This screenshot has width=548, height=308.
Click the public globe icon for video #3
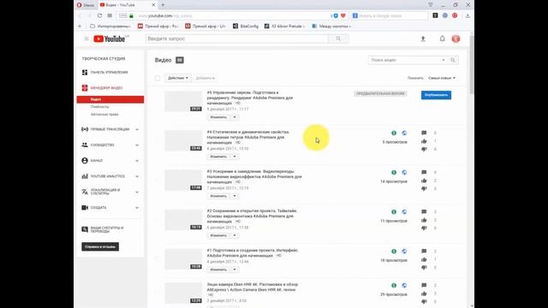click(x=404, y=173)
